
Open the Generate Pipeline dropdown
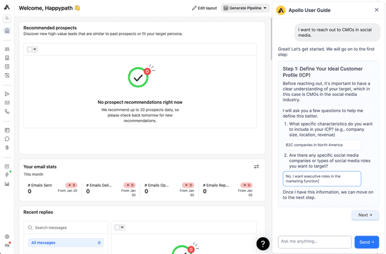[245, 8]
